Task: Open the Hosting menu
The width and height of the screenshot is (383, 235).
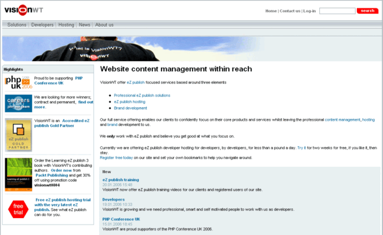Action: point(66,25)
